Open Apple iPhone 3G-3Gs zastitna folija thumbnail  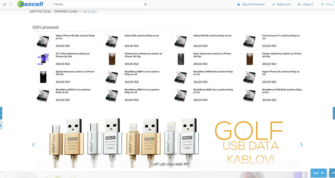(43, 41)
